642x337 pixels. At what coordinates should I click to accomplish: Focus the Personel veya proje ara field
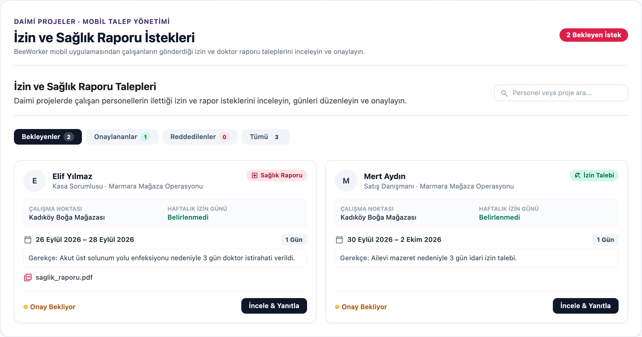(x=561, y=93)
